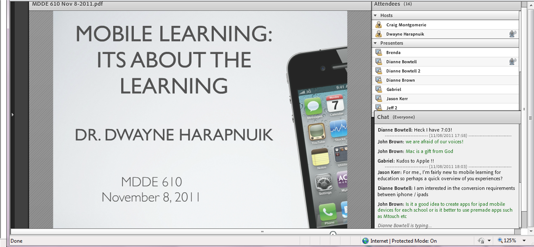Image resolution: width=534 pixels, height=247 pixels.
Task: Click Dianne Bowtell's microphone icon
Action: pyautogui.click(x=513, y=62)
